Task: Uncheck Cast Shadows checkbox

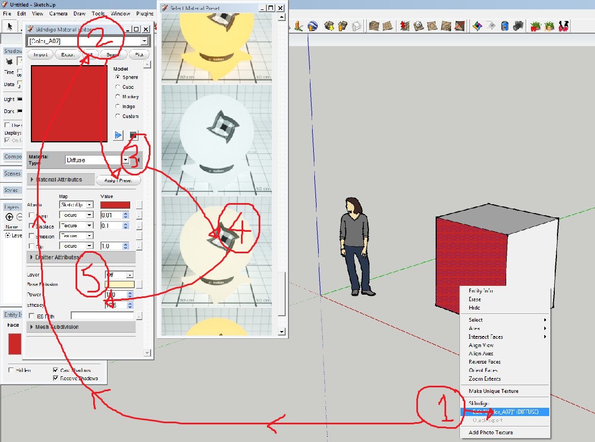Action: [x=56, y=370]
